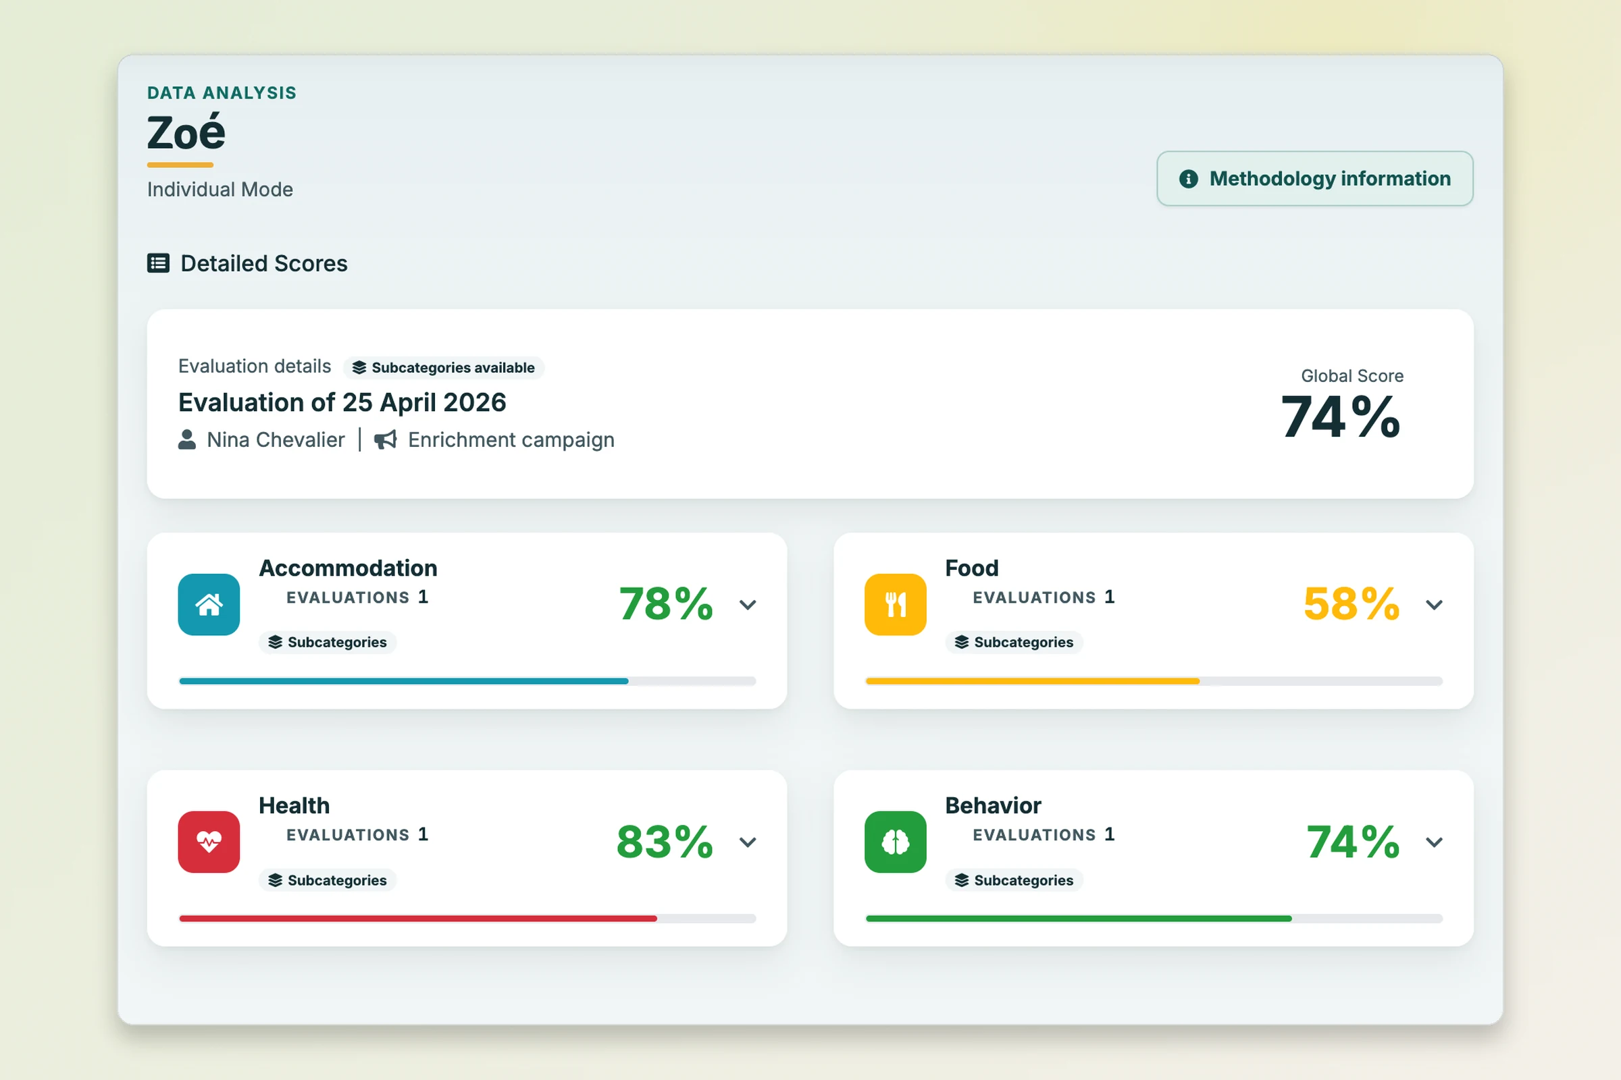Screen dimensions: 1621x1080
Task: Click the DATA ANALYSIS label
Action: point(222,93)
